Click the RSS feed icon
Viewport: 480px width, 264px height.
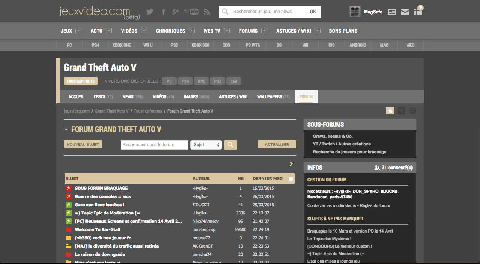pos(207,12)
